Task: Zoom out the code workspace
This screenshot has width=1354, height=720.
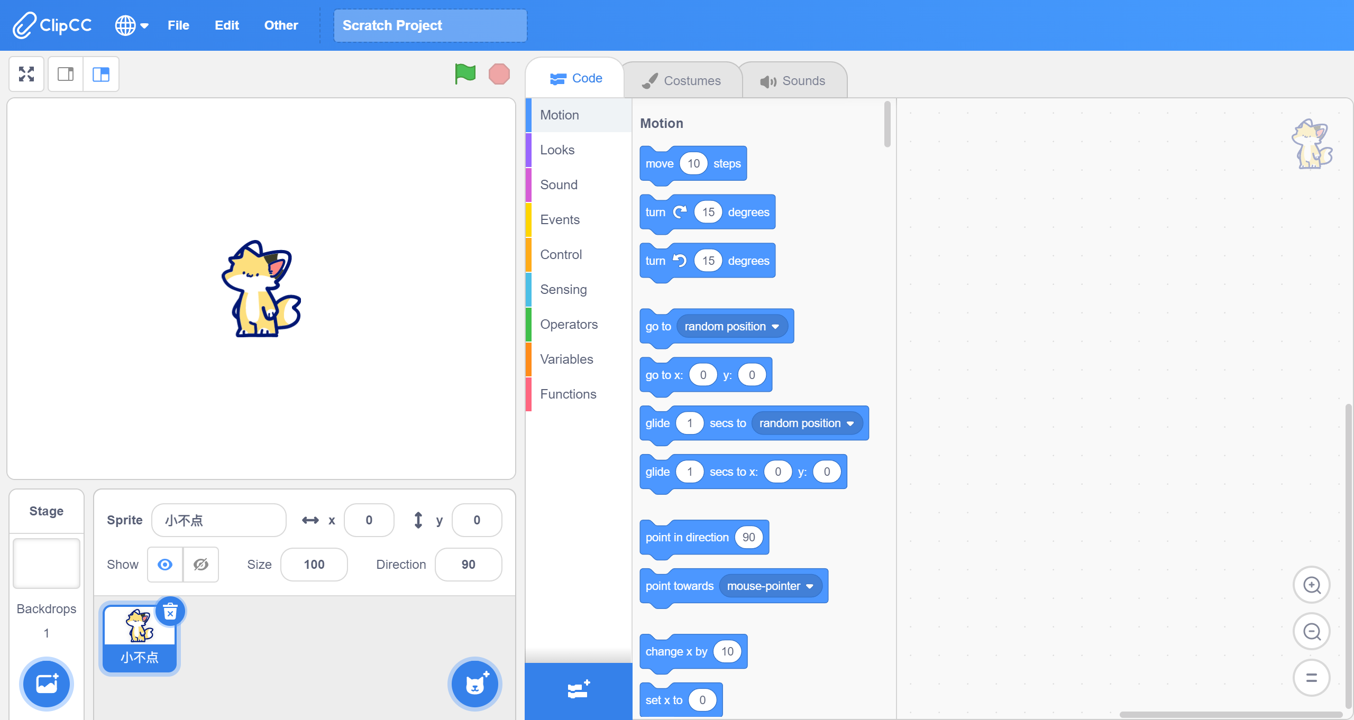Action: (1312, 632)
